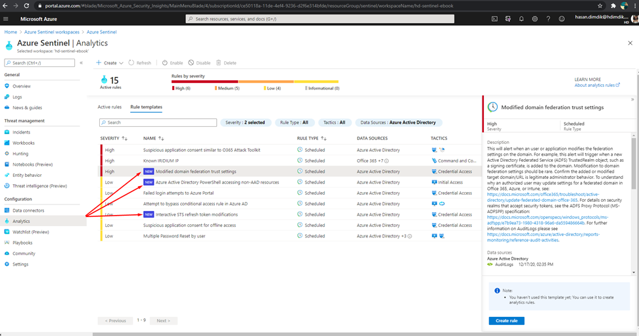Image resolution: width=639 pixels, height=336 pixels.
Task: Expand details pane with double chevron
Action: click(x=632, y=99)
